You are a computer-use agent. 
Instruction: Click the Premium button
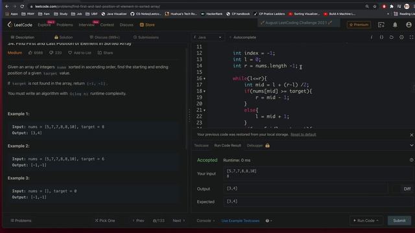pyautogui.click(x=359, y=25)
